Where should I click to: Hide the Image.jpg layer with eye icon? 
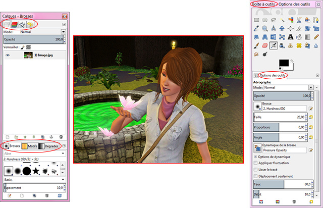tap(8, 55)
